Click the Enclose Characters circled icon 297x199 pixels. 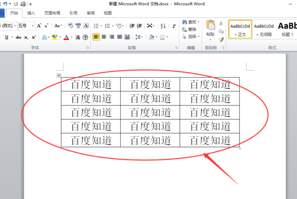point(86,37)
